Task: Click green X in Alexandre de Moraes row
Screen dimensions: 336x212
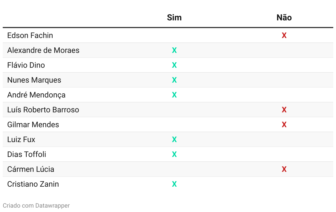Action: point(174,50)
